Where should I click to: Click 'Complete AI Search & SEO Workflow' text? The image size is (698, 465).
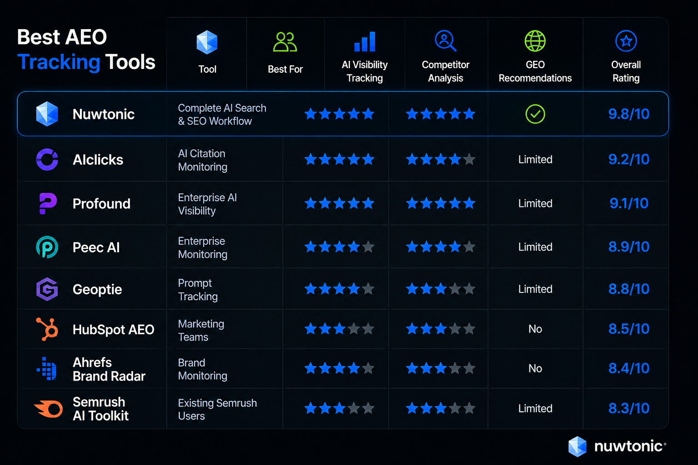(222, 114)
